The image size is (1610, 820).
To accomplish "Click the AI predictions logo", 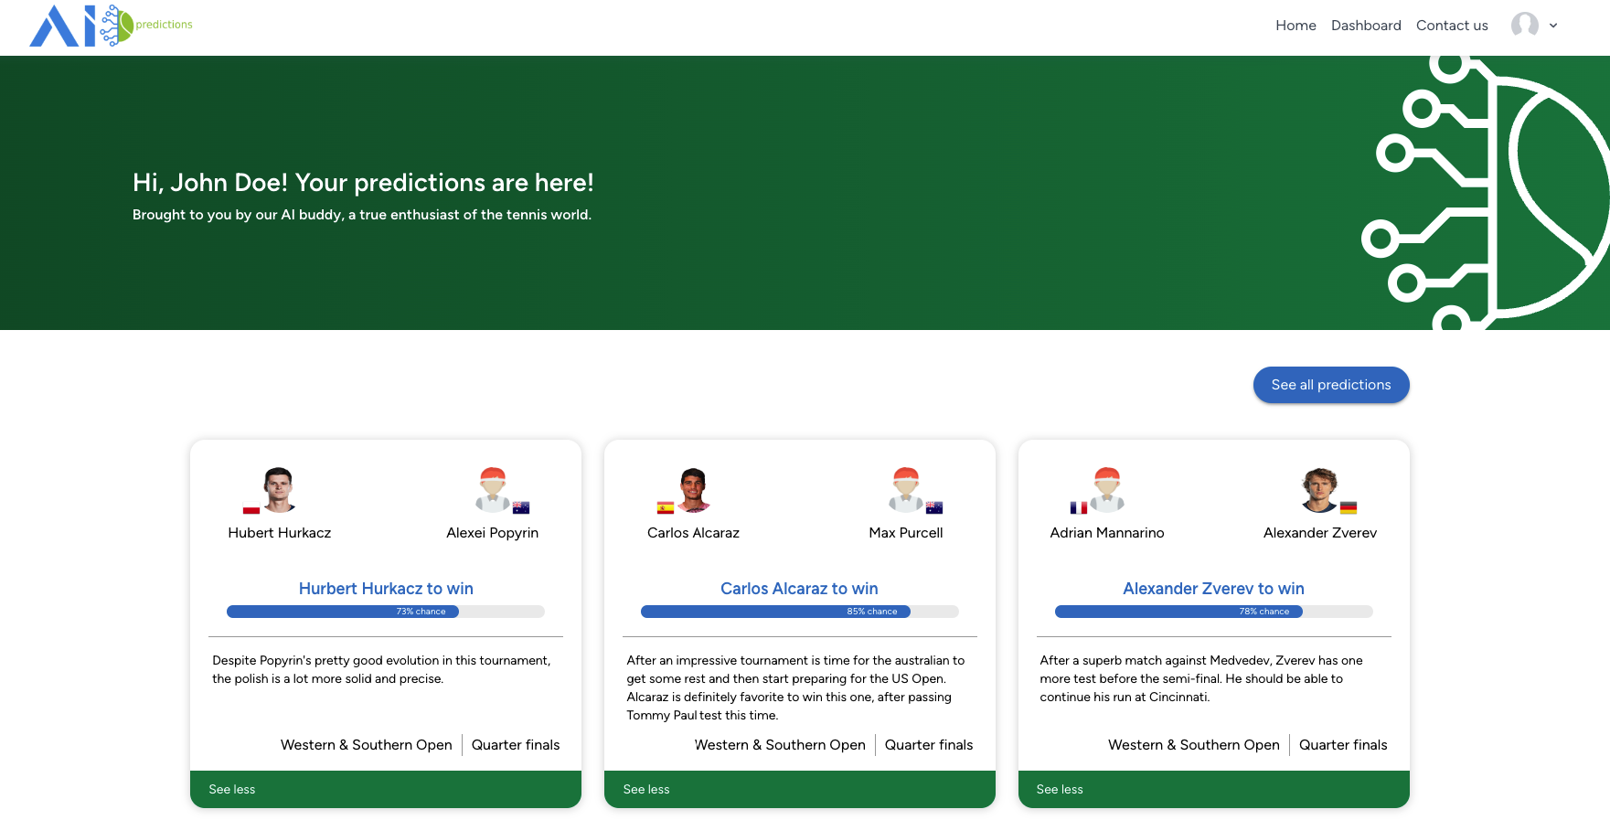I will [110, 26].
